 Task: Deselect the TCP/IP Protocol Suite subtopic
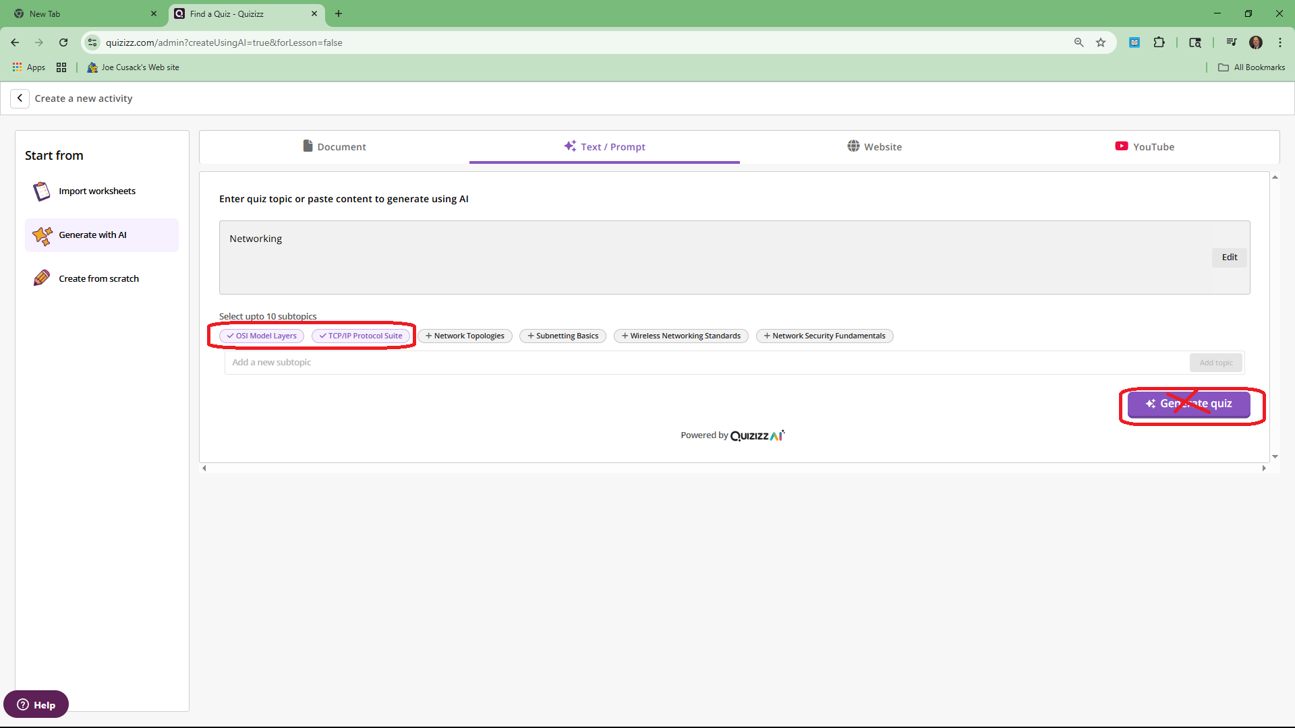361,336
